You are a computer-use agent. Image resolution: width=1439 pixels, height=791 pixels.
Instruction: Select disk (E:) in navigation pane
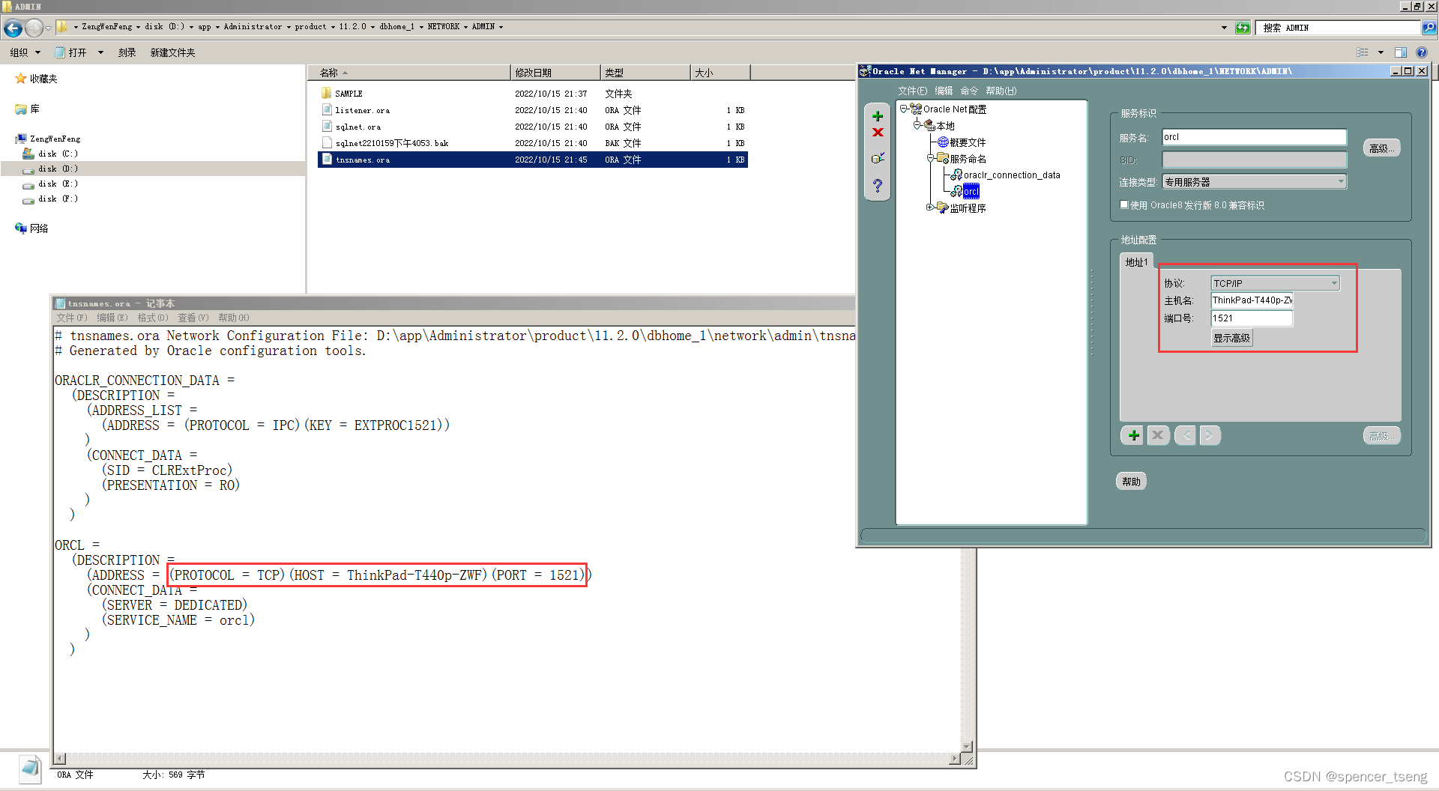[58, 184]
